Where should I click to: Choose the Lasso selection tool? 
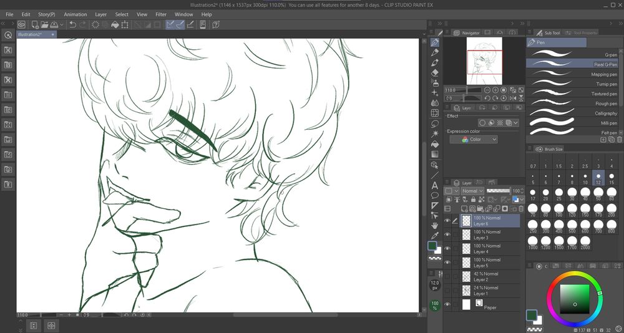pos(435,123)
